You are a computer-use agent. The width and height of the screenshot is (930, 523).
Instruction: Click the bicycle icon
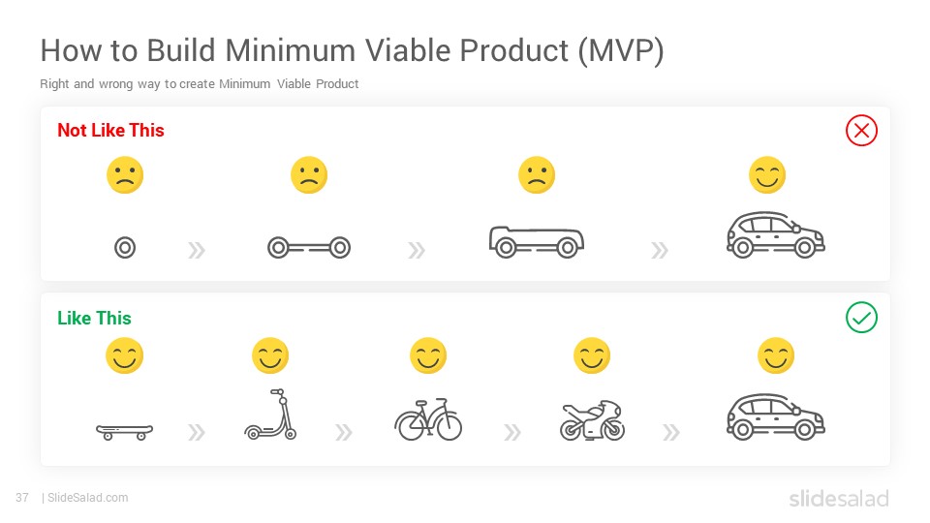tap(428, 419)
